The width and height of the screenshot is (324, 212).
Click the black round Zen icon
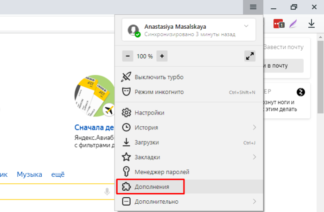tap(301, 92)
